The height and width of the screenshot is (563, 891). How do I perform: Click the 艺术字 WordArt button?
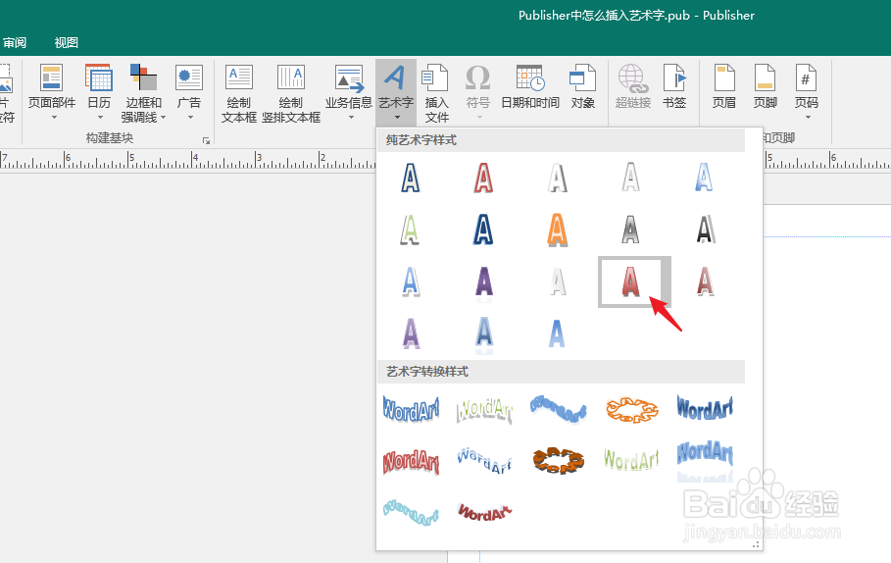pyautogui.click(x=395, y=91)
